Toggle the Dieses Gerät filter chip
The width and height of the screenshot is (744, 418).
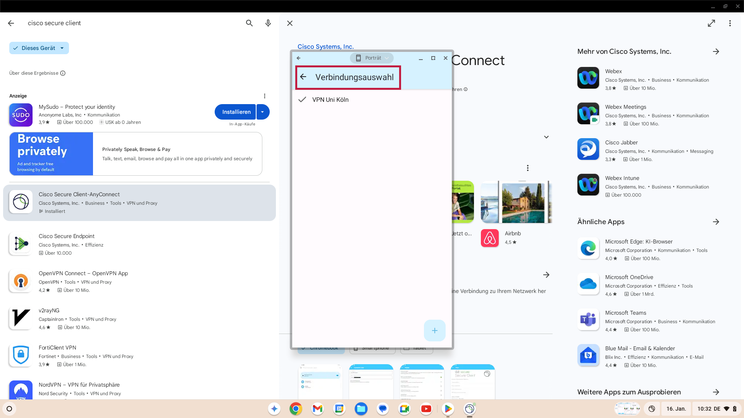tap(39, 48)
